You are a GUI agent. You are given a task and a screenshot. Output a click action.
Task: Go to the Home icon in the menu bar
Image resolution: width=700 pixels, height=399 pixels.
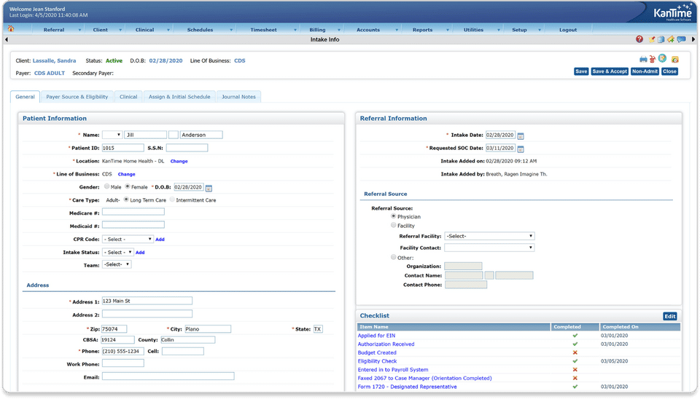tap(11, 29)
